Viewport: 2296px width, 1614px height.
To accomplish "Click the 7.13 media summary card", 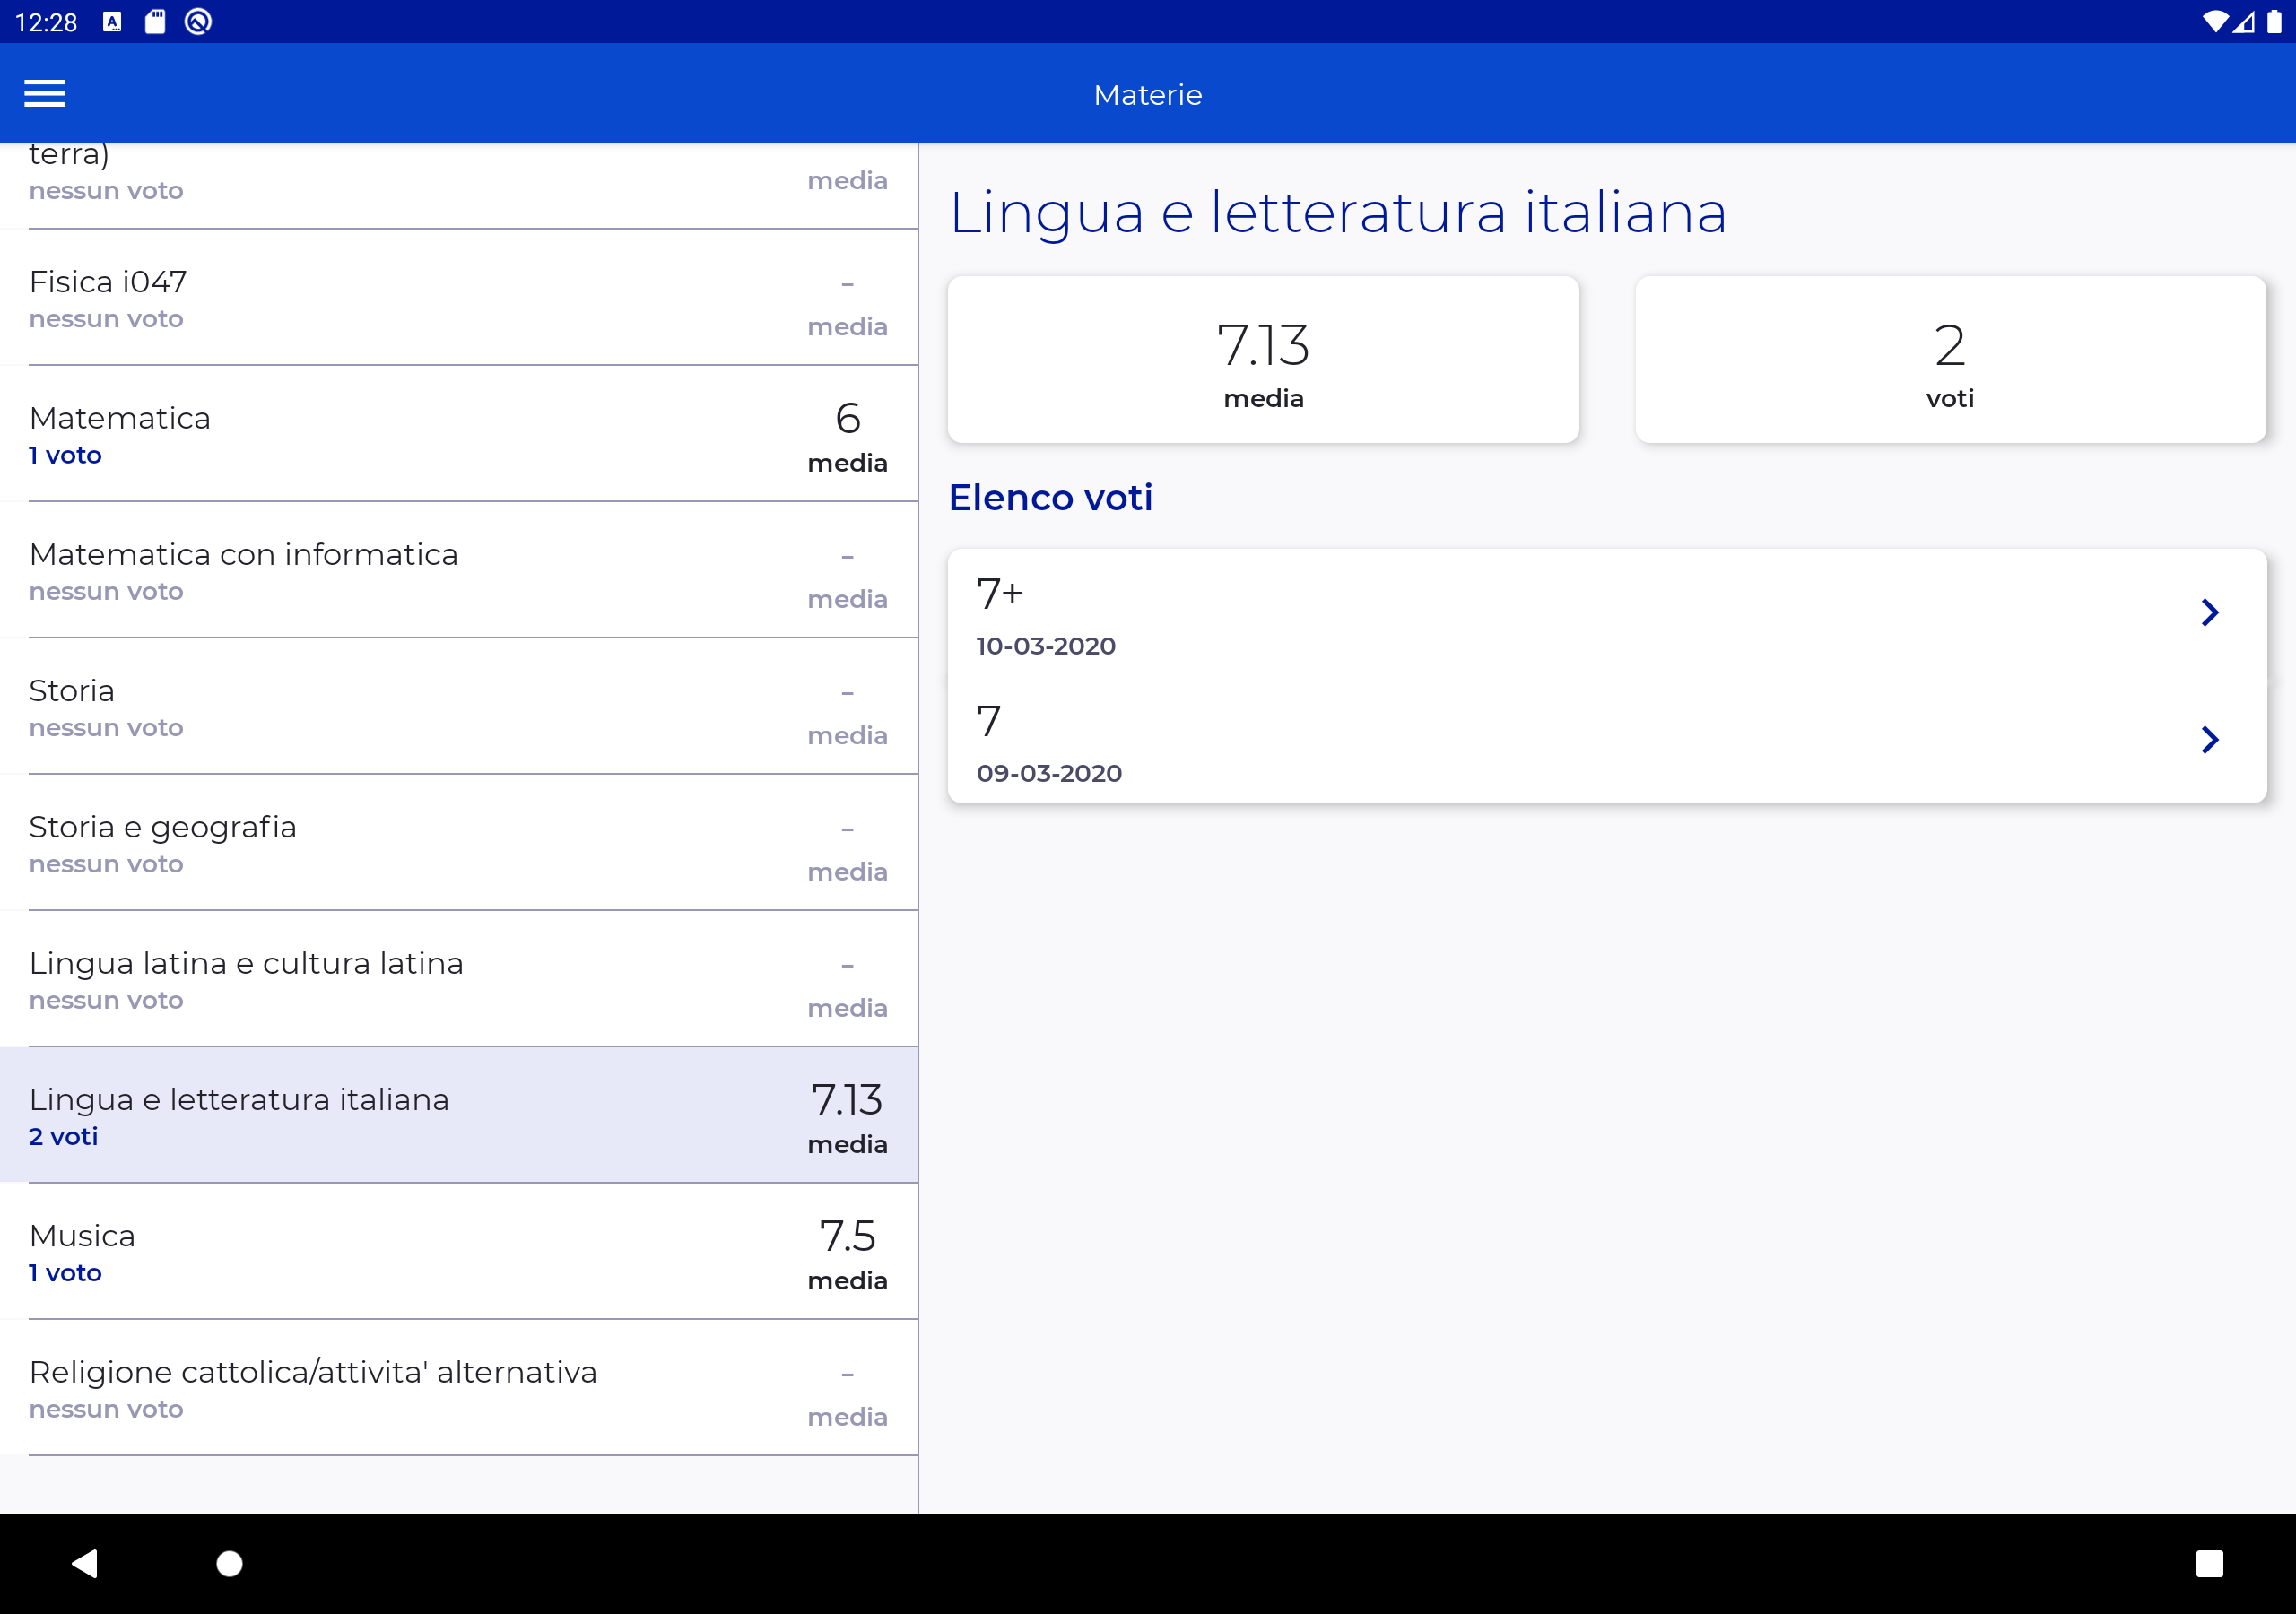I will coord(1263,360).
